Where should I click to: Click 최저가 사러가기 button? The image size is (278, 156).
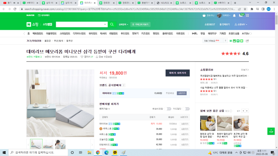[177, 73]
